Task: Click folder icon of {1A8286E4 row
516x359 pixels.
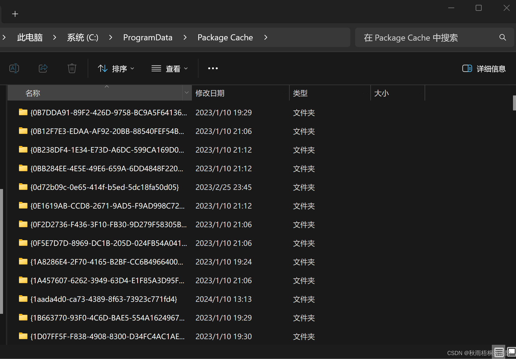Action: 23,262
